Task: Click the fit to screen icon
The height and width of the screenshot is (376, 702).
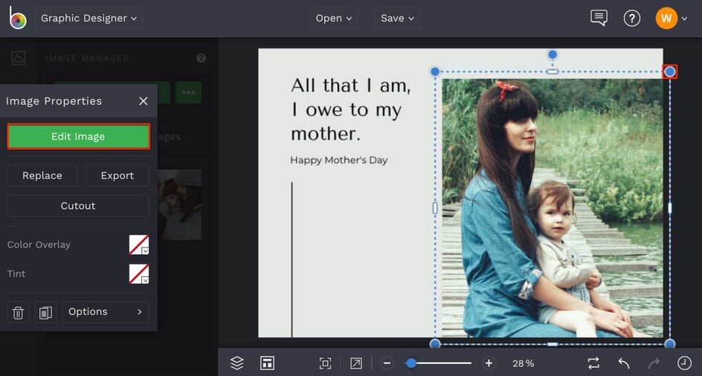Action: (x=325, y=363)
